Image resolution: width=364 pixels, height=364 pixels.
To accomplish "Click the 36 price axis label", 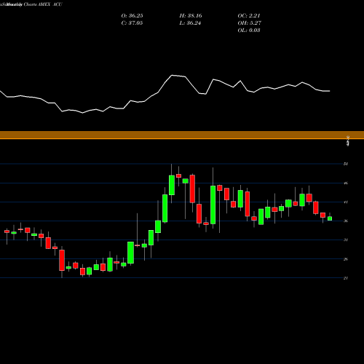I will tap(346, 221).
